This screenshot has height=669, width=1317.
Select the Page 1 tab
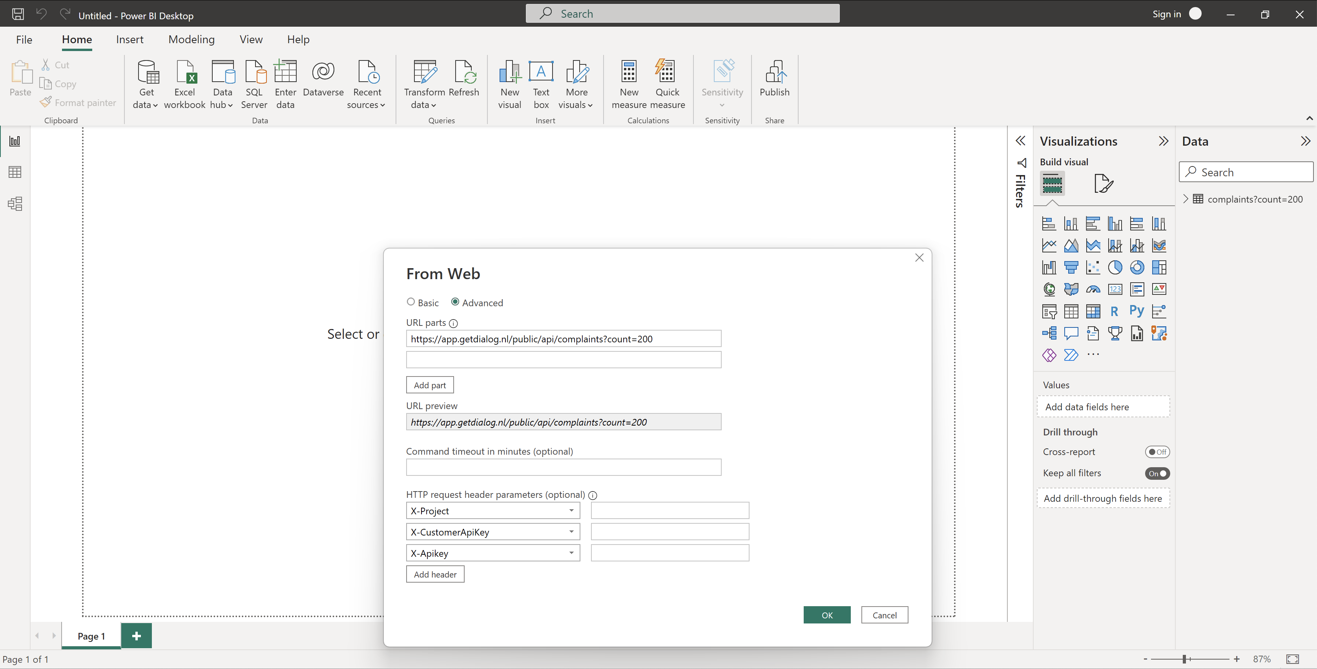[91, 636]
